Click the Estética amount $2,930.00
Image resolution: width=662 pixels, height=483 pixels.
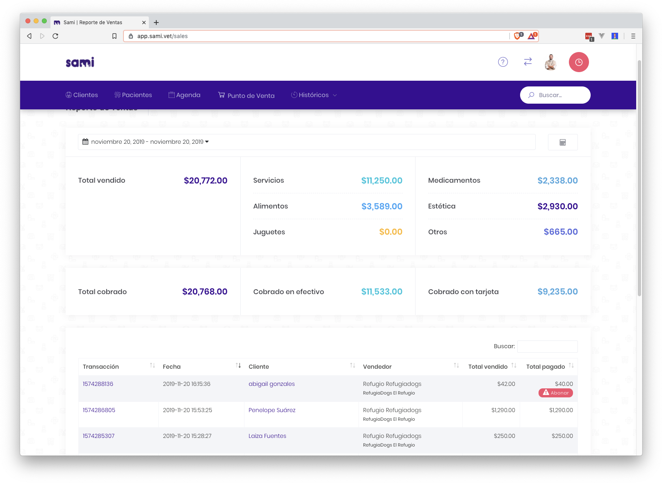(557, 206)
